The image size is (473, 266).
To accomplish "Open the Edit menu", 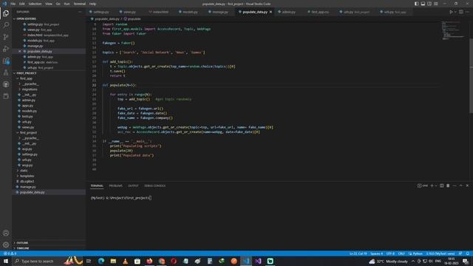I will click(x=22, y=4).
